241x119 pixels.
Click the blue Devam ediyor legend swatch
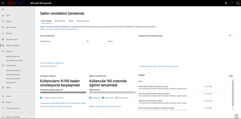pyautogui.click(x=103, y=98)
